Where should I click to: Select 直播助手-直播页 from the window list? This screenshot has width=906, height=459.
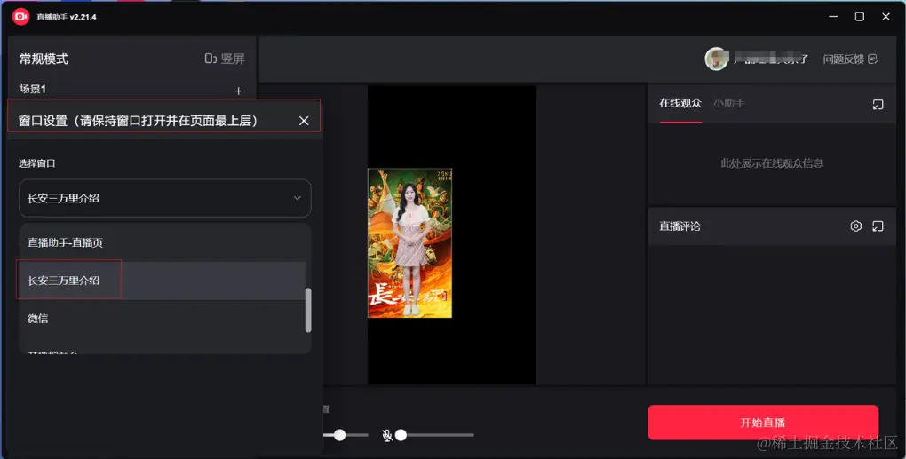tap(163, 242)
